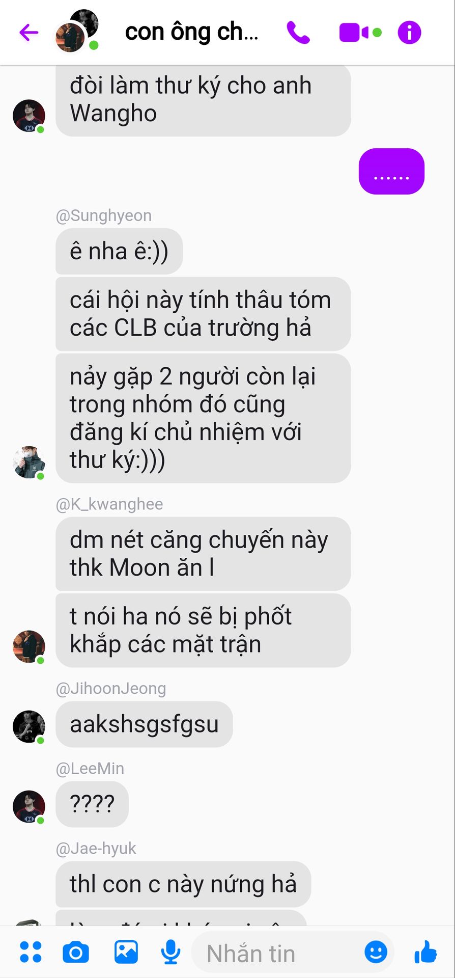
Task: Open the conversation info icon
Action: [x=409, y=33]
